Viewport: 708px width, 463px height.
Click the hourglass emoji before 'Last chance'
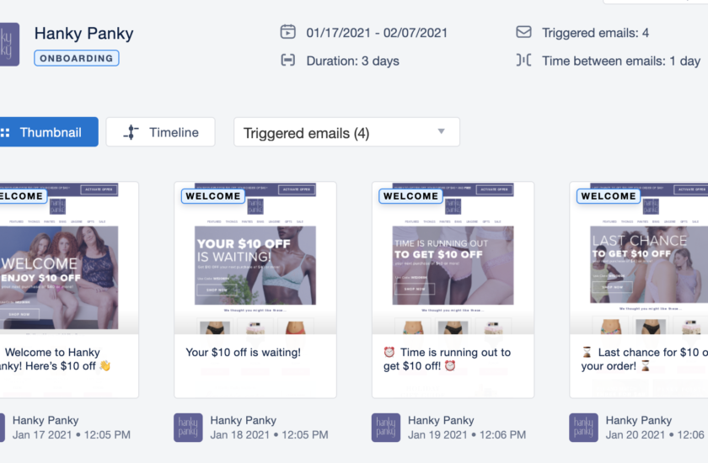[587, 352]
